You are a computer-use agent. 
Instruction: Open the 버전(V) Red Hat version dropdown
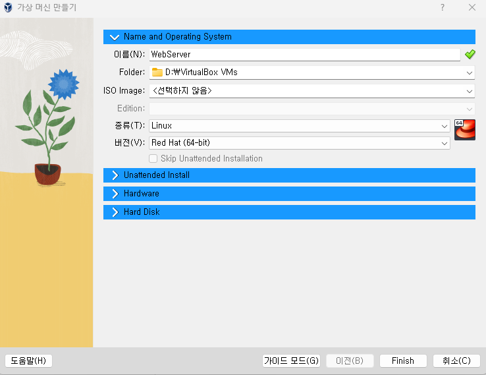[x=444, y=143]
